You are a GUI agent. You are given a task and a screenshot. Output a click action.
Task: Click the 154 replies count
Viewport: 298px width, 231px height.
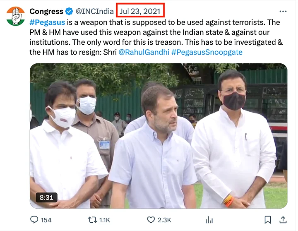[46, 220]
